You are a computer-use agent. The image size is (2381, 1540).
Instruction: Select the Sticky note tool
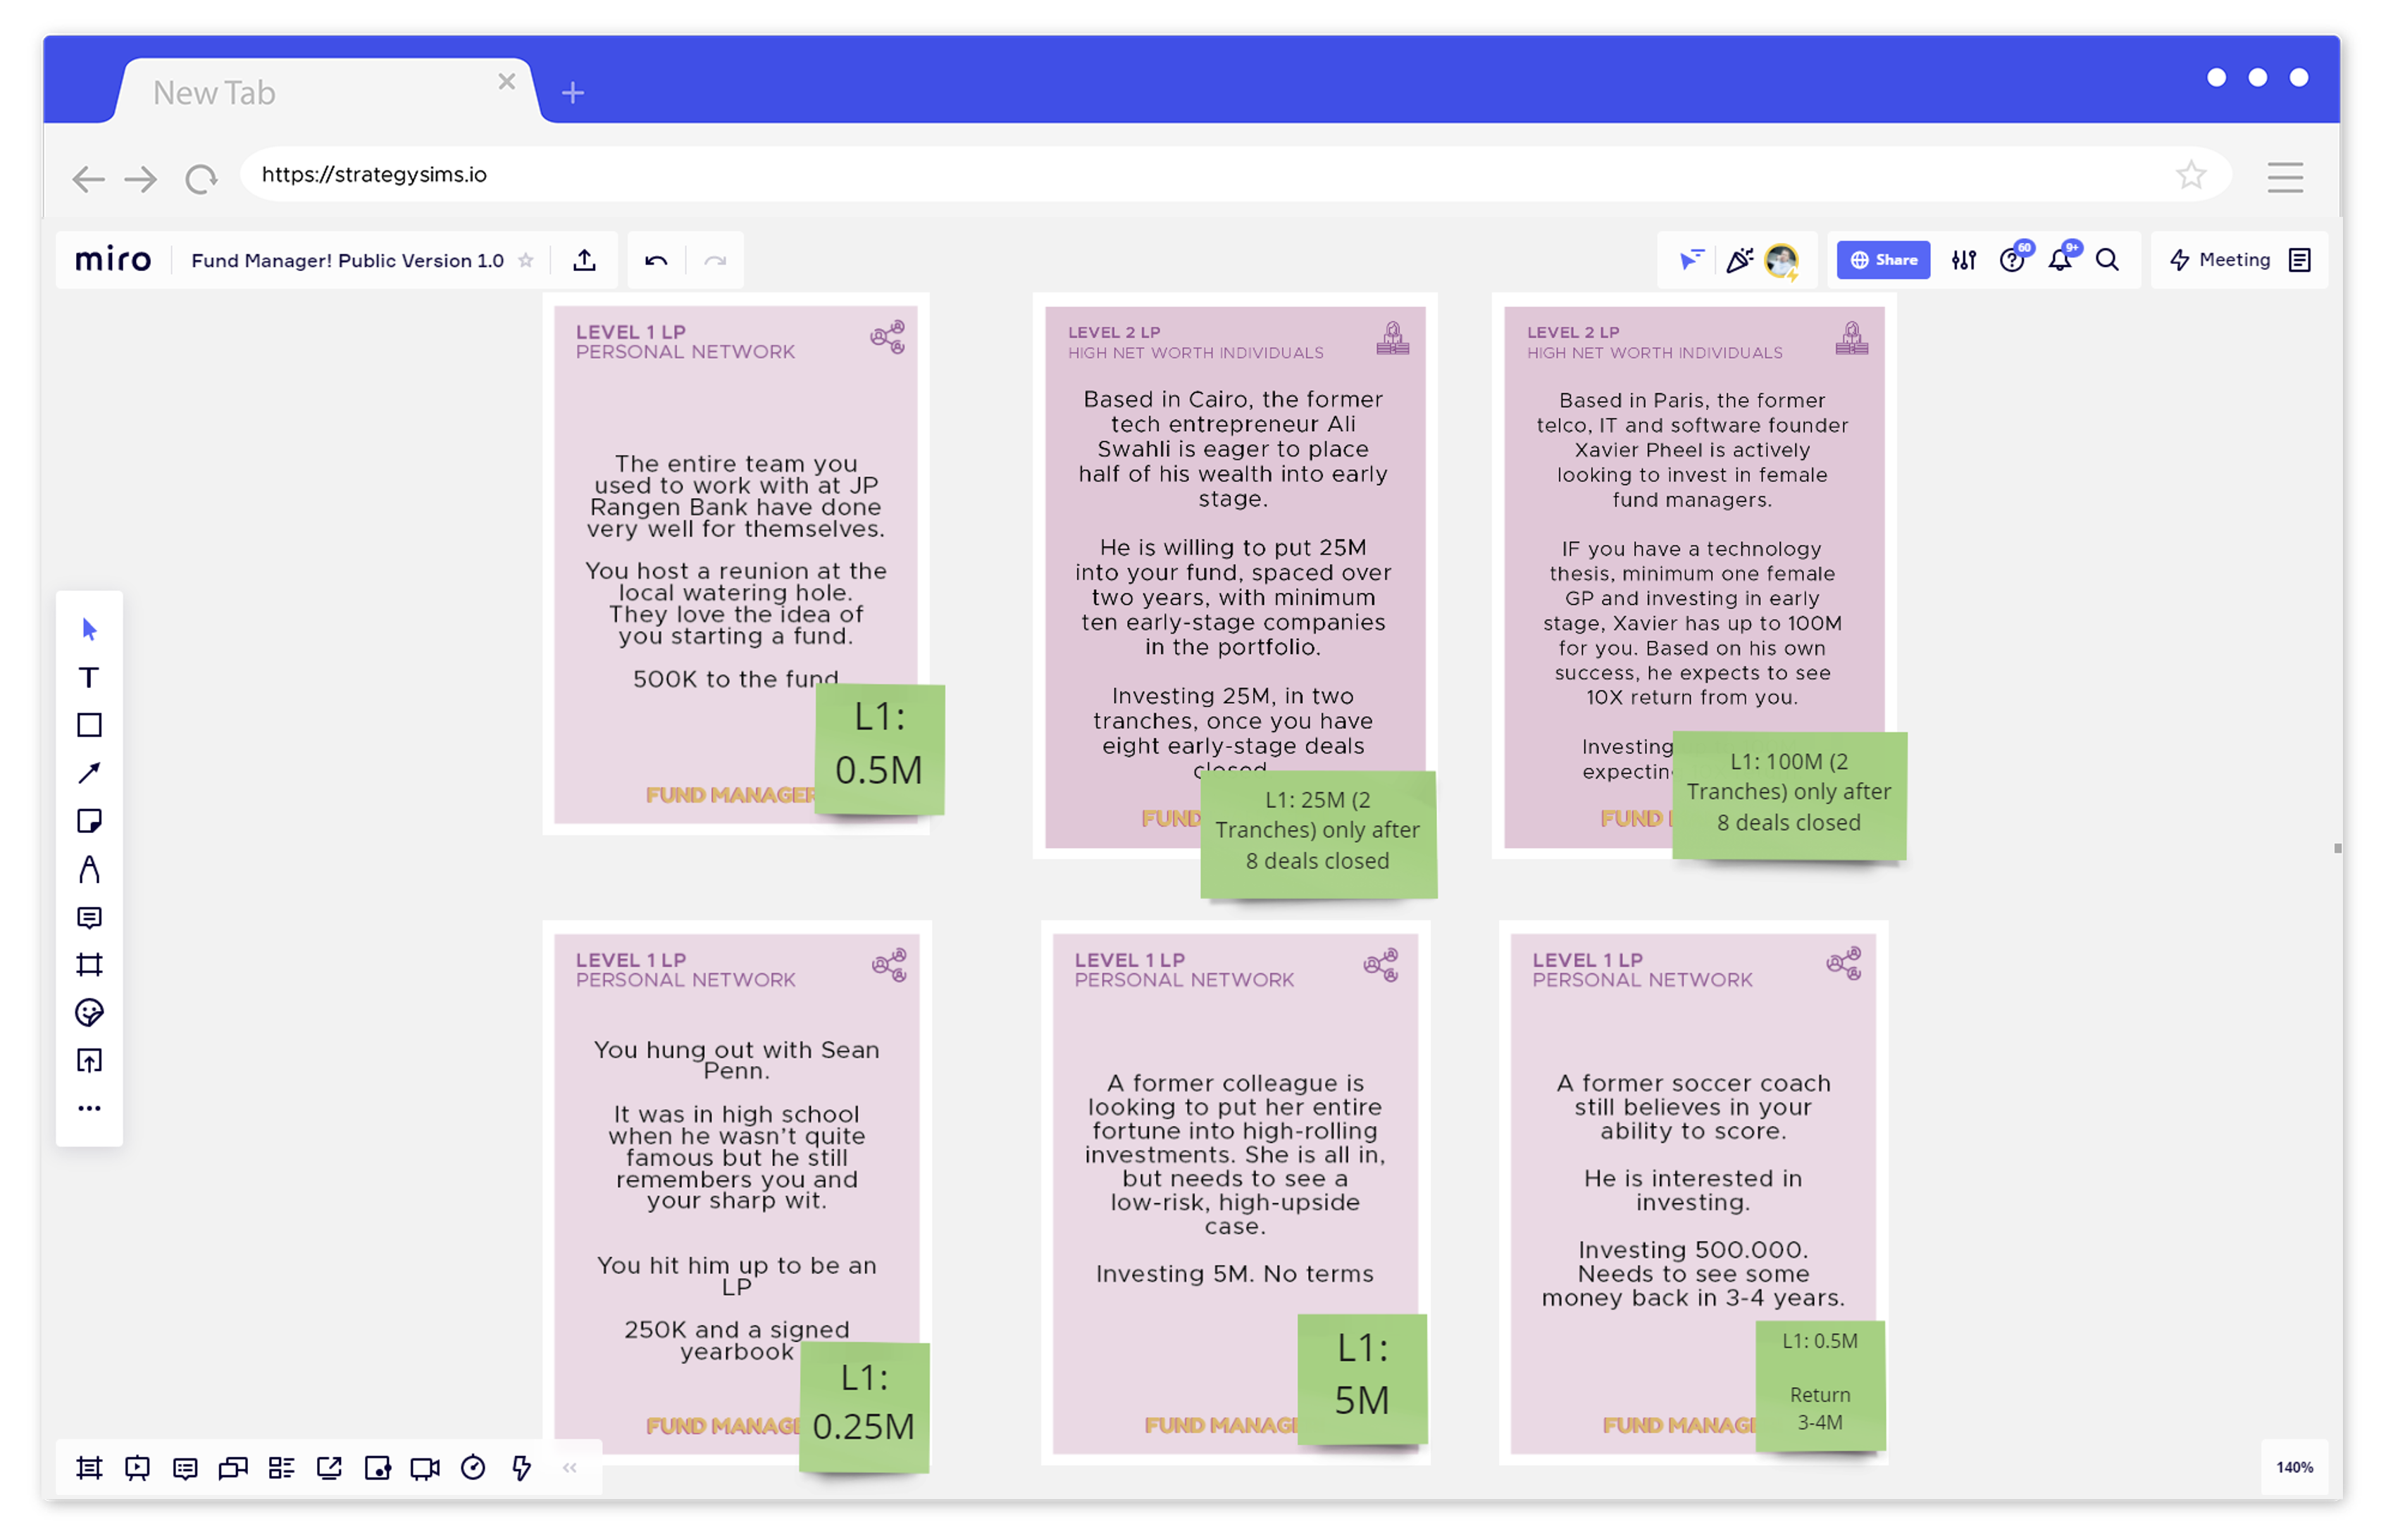coord(89,821)
